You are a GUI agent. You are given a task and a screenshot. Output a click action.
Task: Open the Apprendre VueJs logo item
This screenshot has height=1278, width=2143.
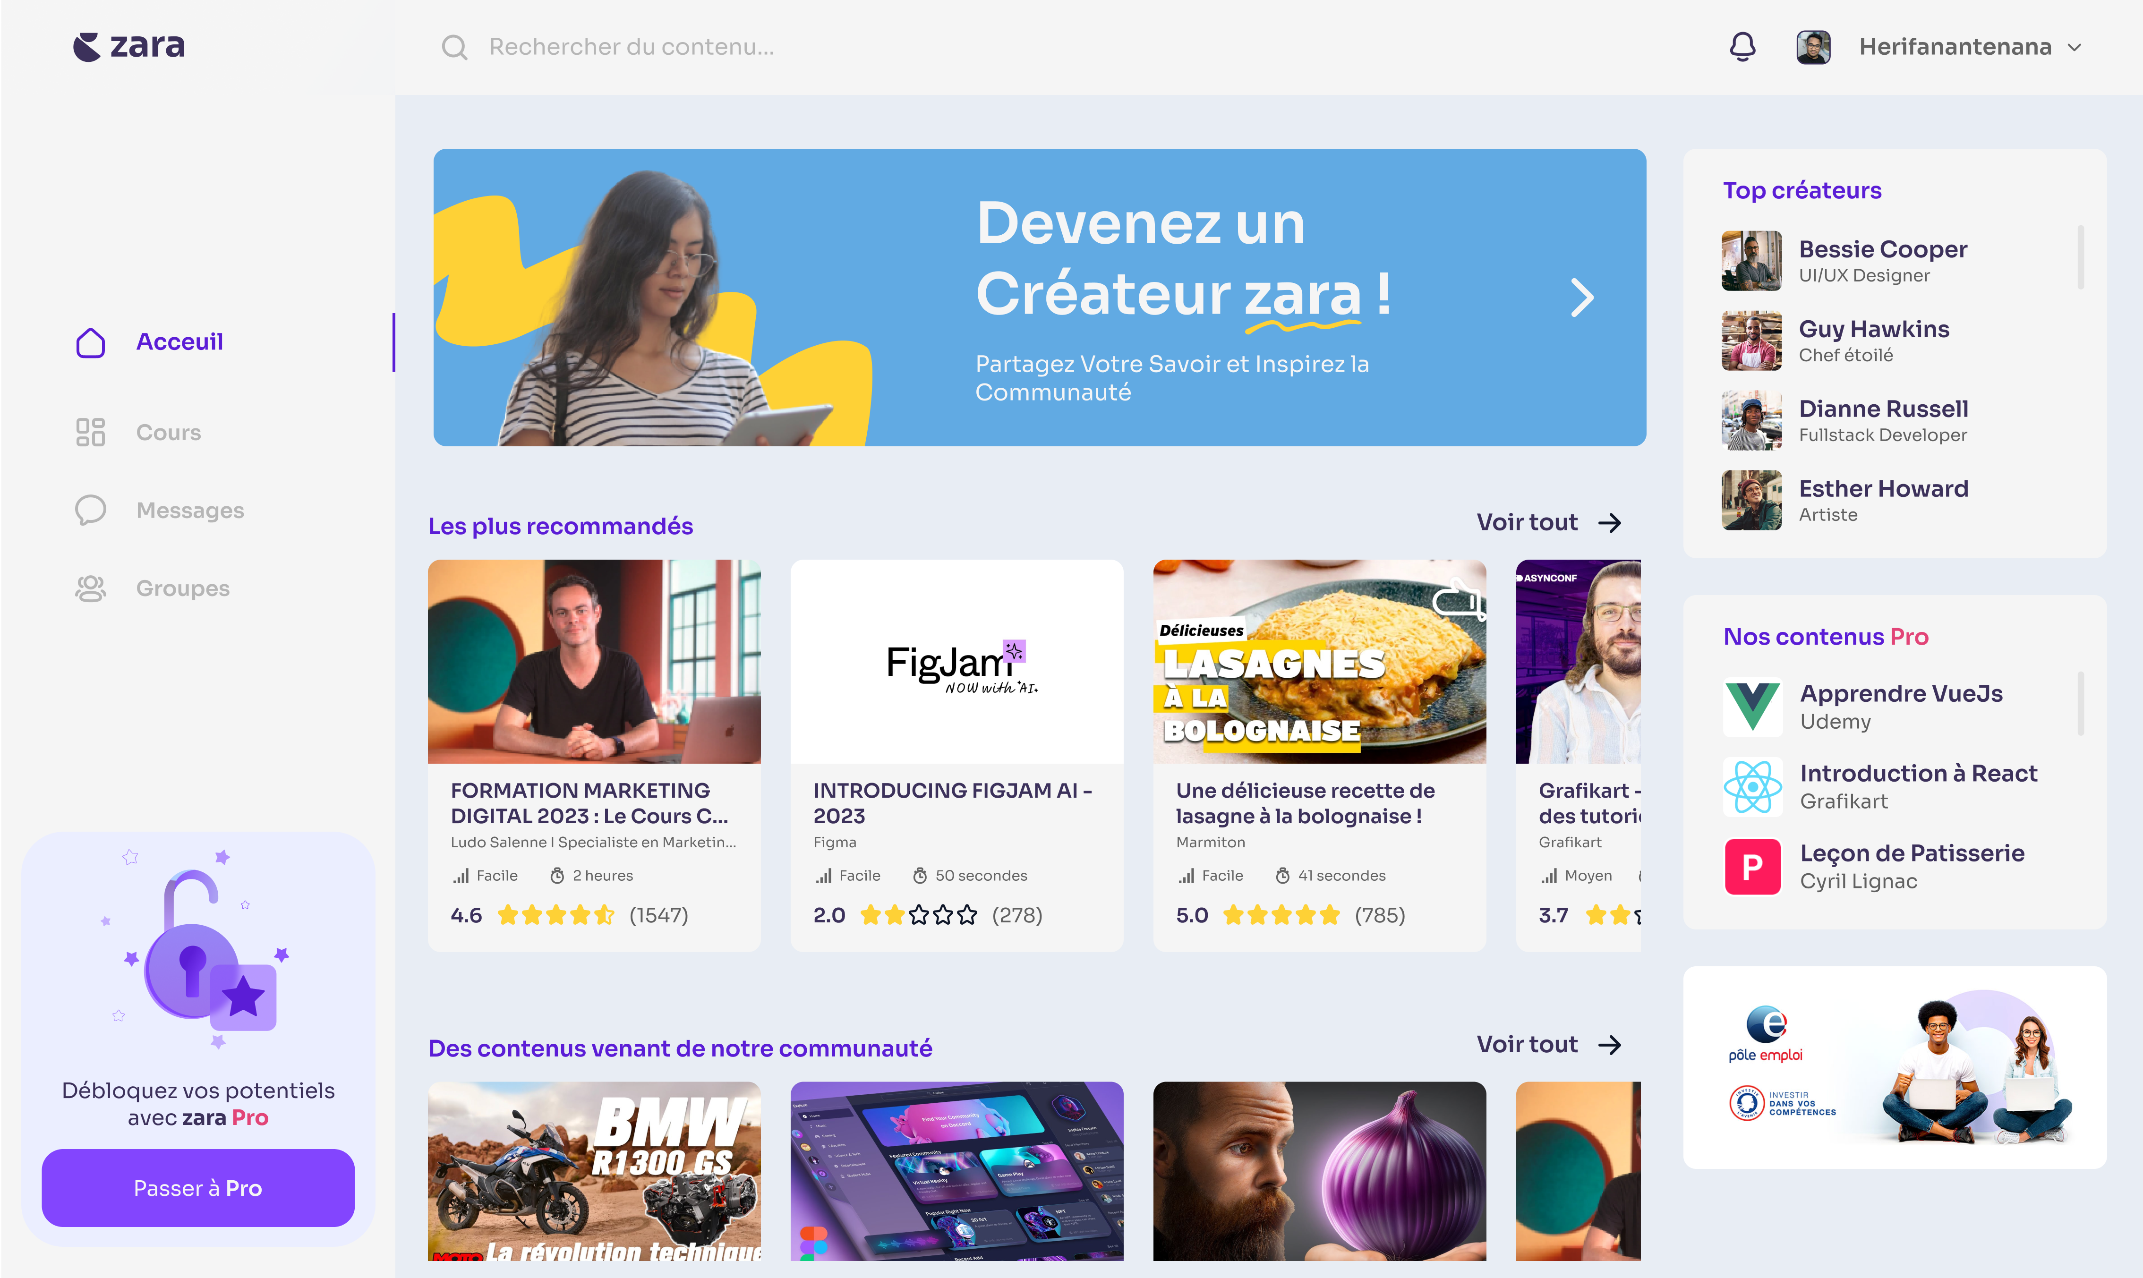(x=1752, y=707)
